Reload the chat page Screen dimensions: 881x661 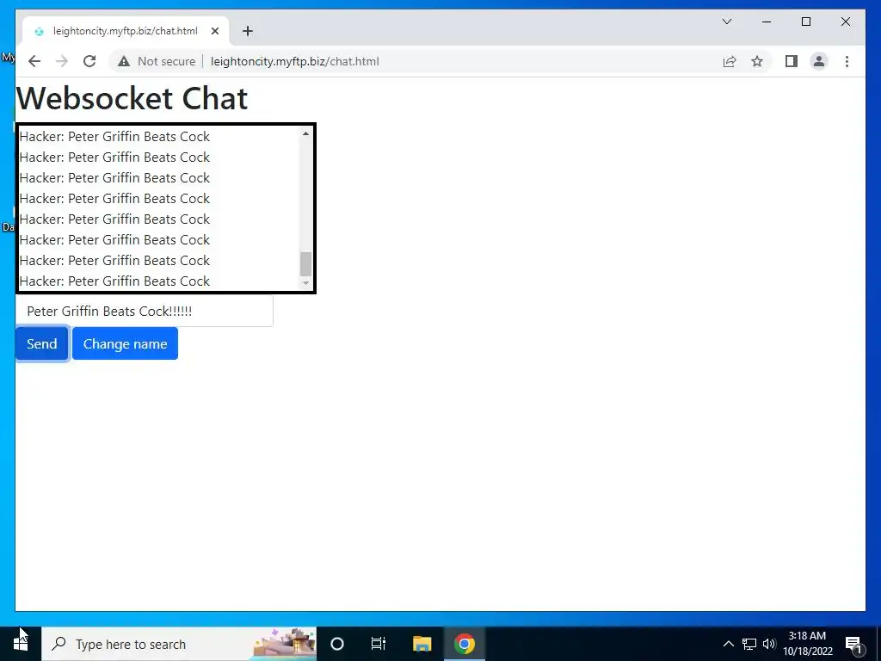(89, 61)
